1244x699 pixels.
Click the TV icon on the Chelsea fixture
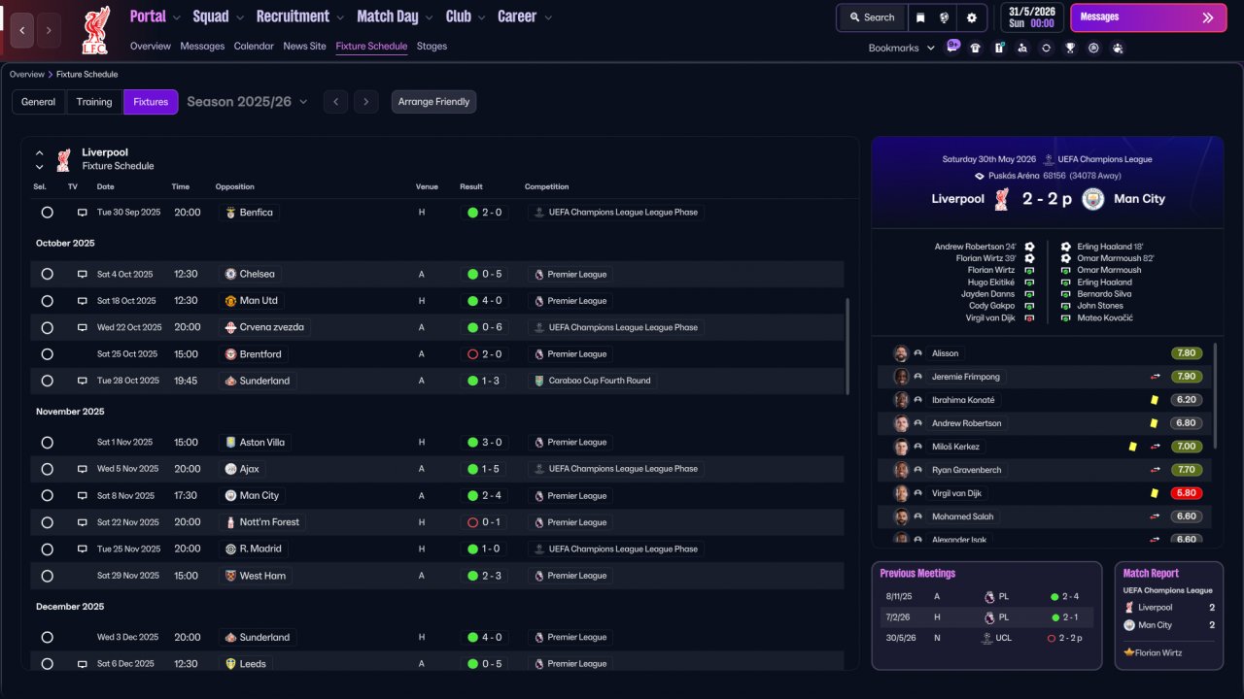pos(83,275)
